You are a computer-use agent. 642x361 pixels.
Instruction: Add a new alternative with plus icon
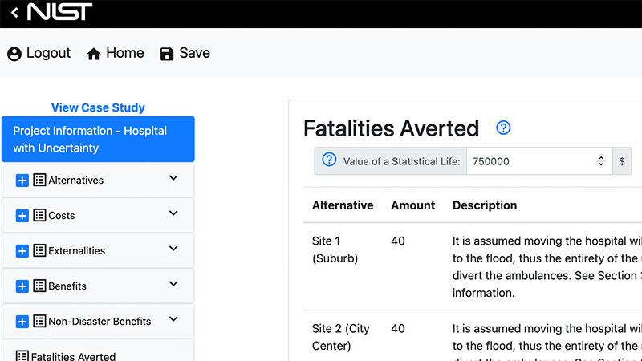[x=22, y=180]
